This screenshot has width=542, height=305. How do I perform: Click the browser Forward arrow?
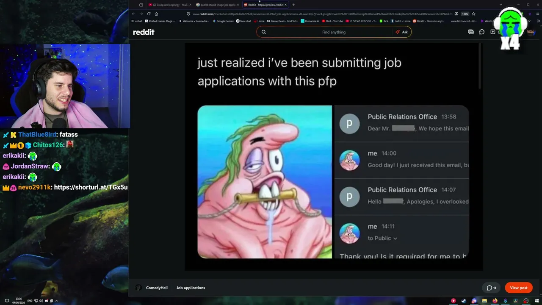point(141,14)
